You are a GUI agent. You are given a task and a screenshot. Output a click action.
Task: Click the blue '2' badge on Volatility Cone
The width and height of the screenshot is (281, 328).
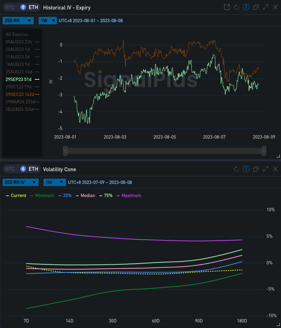pyautogui.click(x=246, y=169)
